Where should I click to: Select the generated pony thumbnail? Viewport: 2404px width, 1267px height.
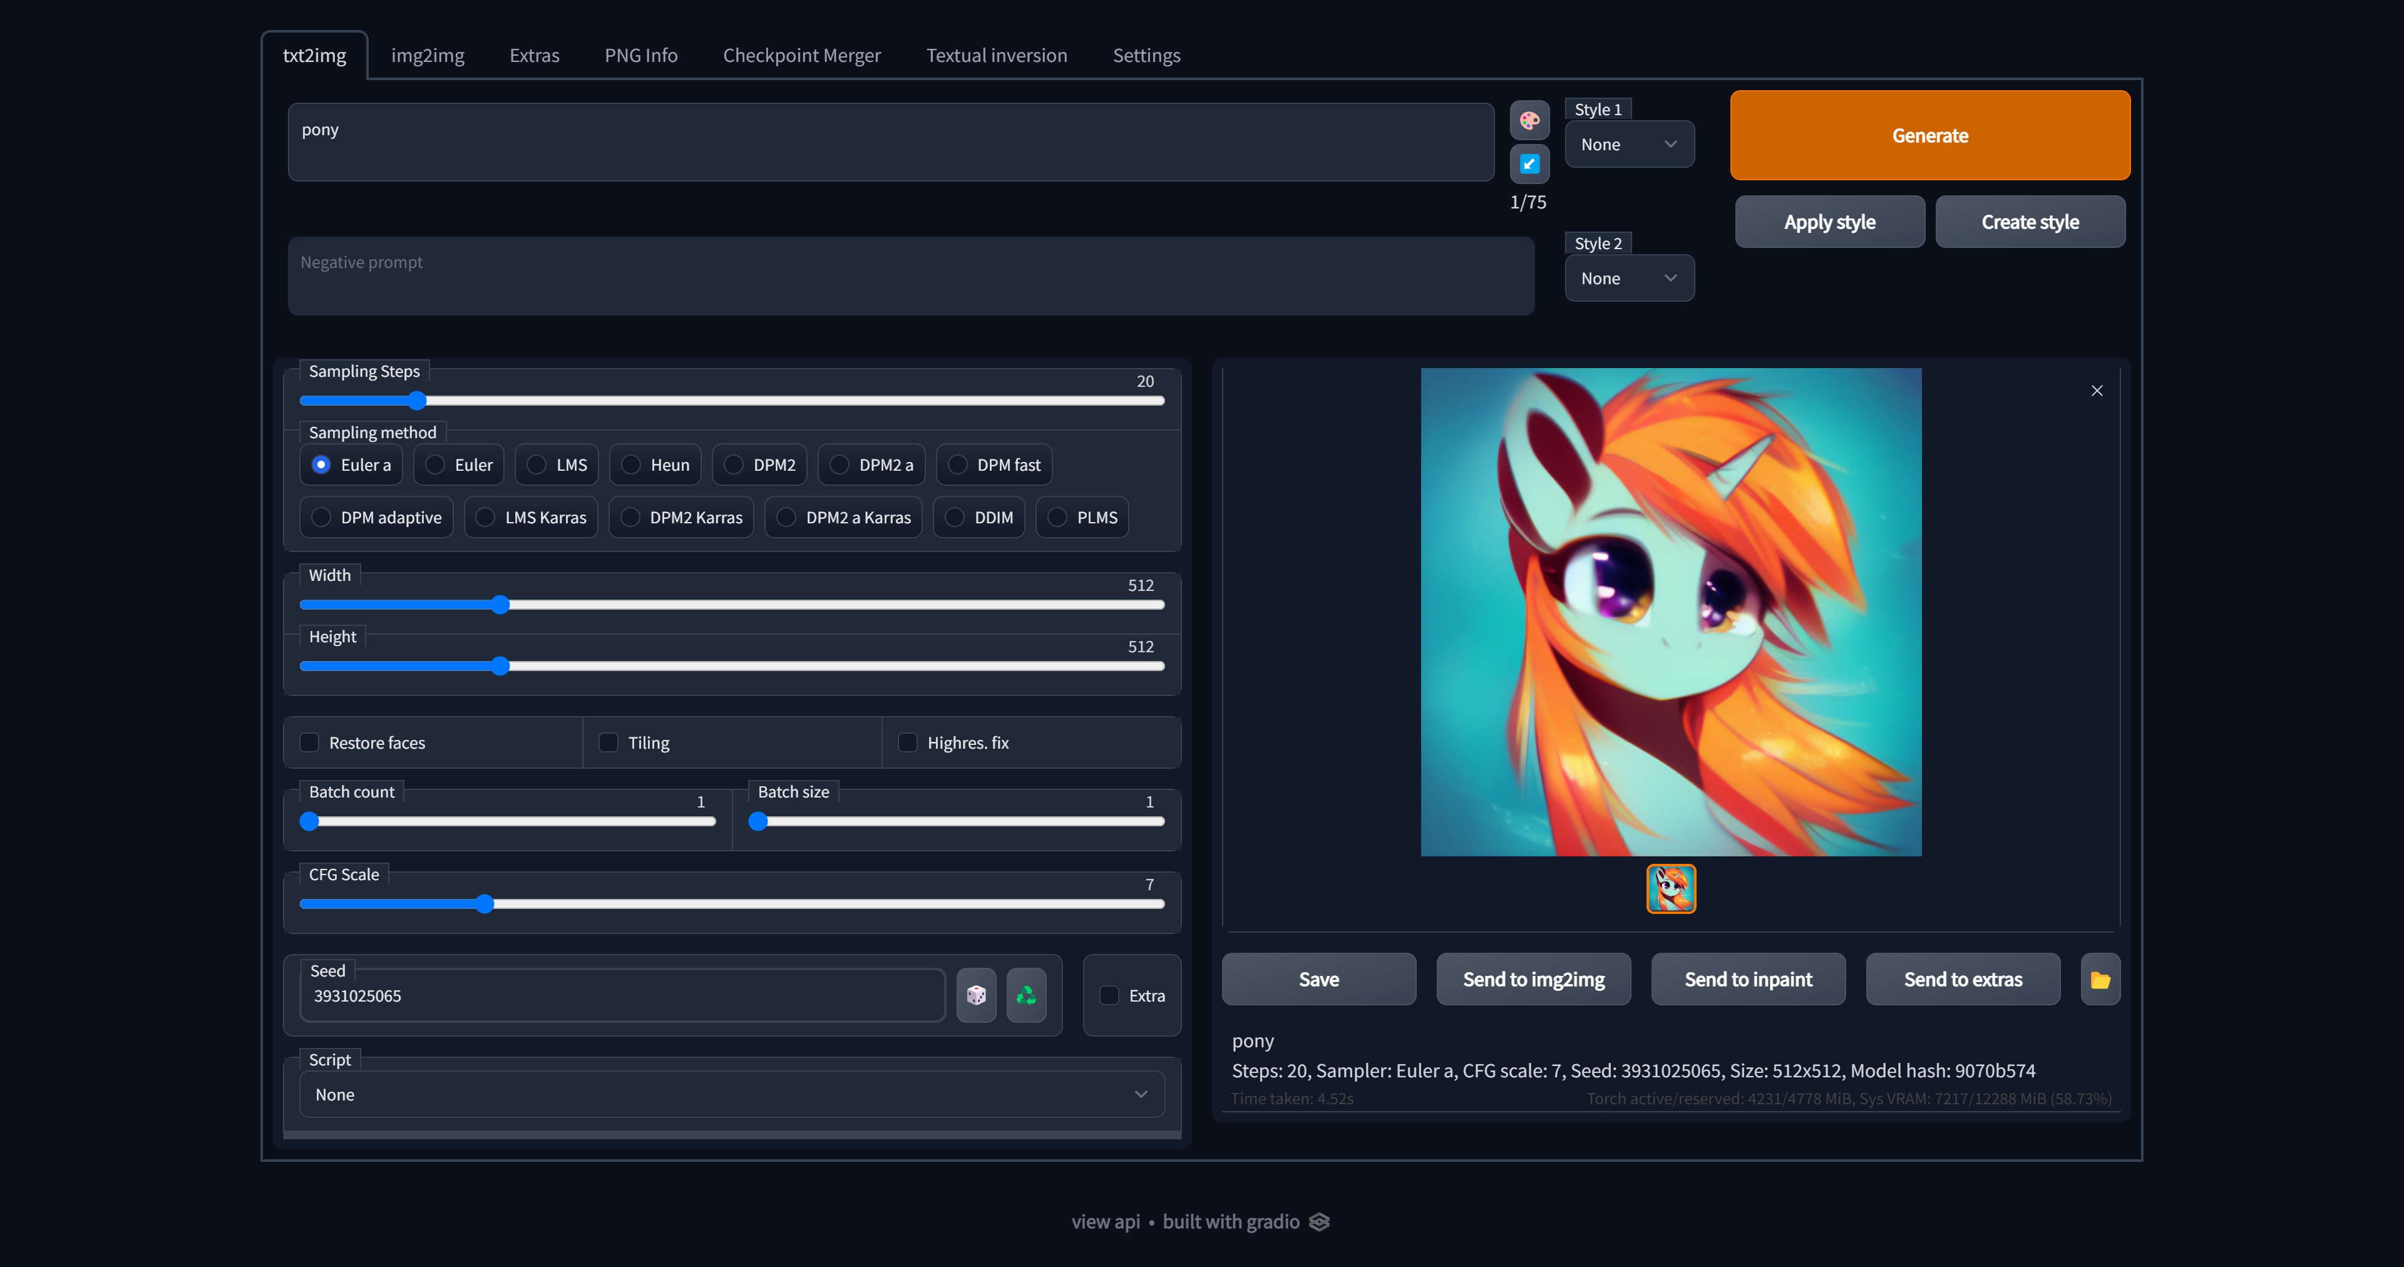click(1670, 888)
